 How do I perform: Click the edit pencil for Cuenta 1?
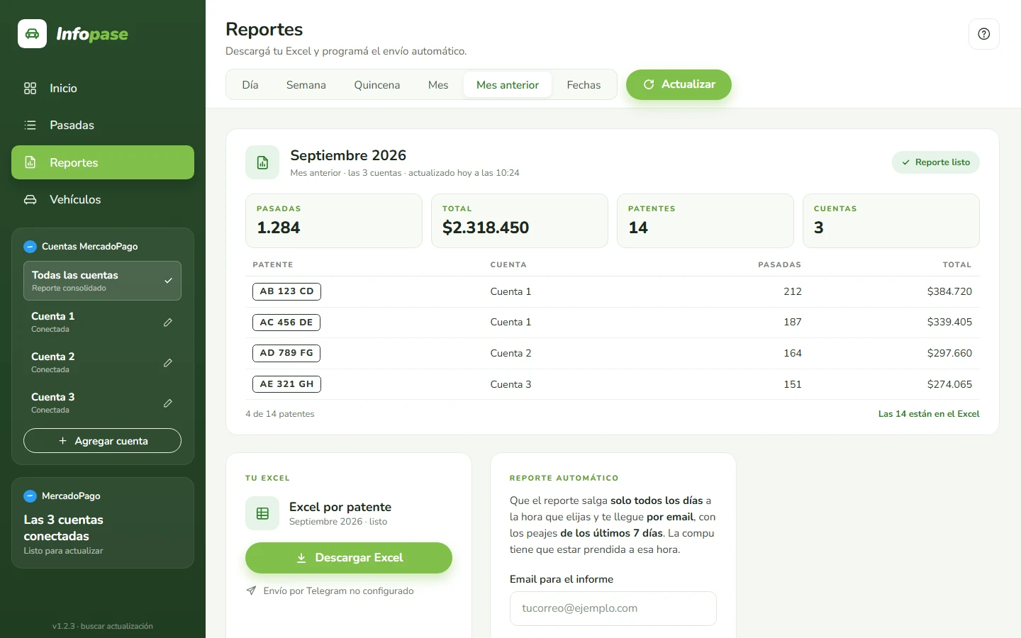coord(168,323)
